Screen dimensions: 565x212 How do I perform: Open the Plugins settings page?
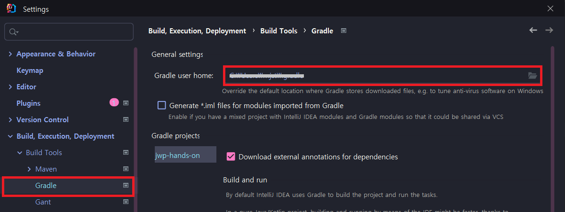pos(28,103)
